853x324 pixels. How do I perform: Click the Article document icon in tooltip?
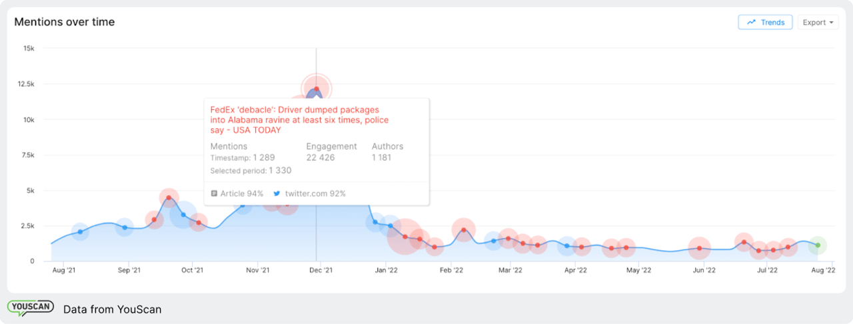214,194
